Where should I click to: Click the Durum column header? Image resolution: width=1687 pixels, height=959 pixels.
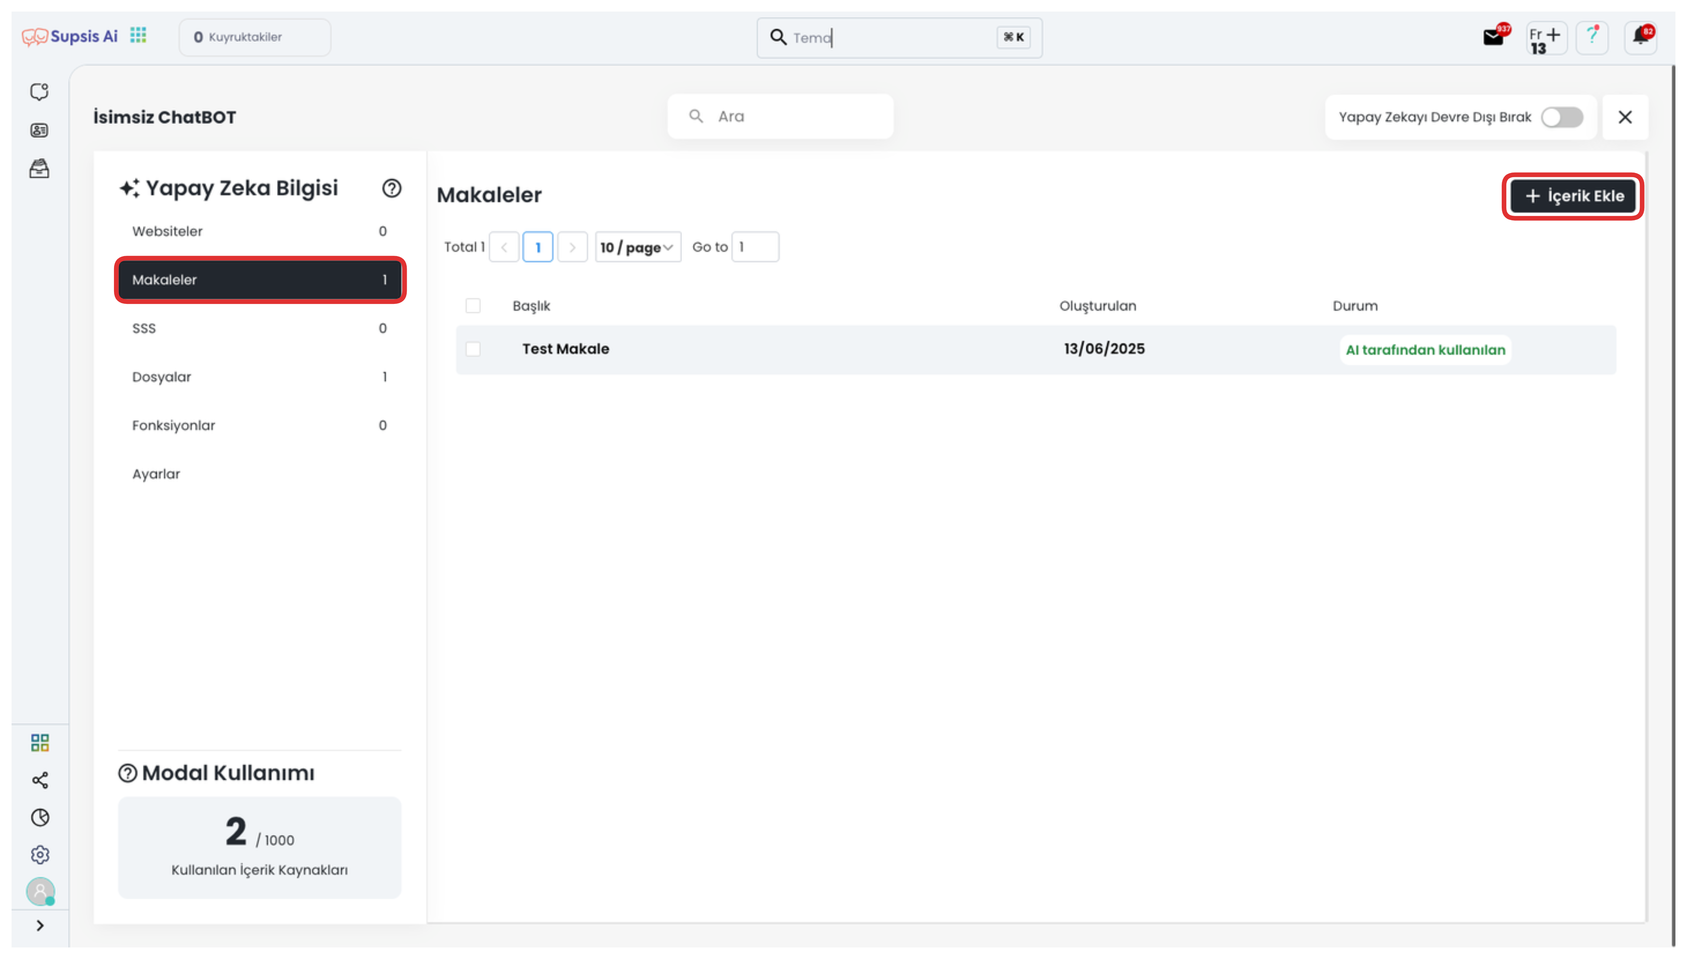[x=1355, y=306]
